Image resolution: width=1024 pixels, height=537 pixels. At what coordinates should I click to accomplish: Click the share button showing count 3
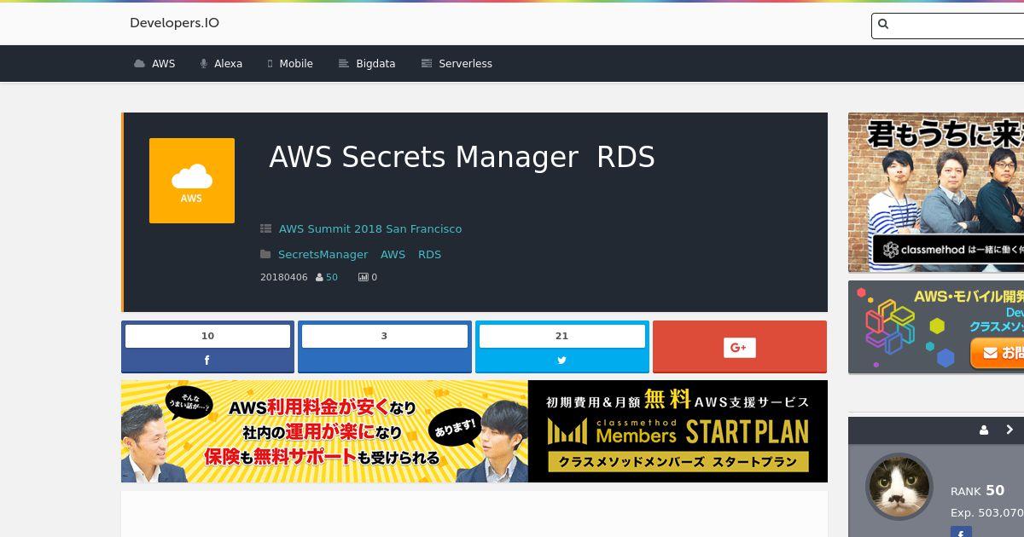pos(385,347)
